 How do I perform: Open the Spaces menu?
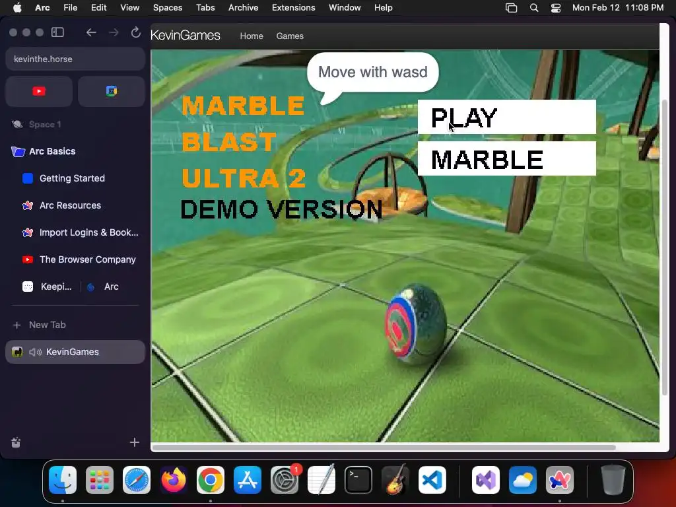click(x=168, y=8)
